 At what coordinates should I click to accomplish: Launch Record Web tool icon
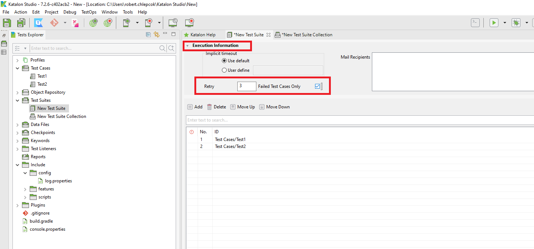[107, 23]
